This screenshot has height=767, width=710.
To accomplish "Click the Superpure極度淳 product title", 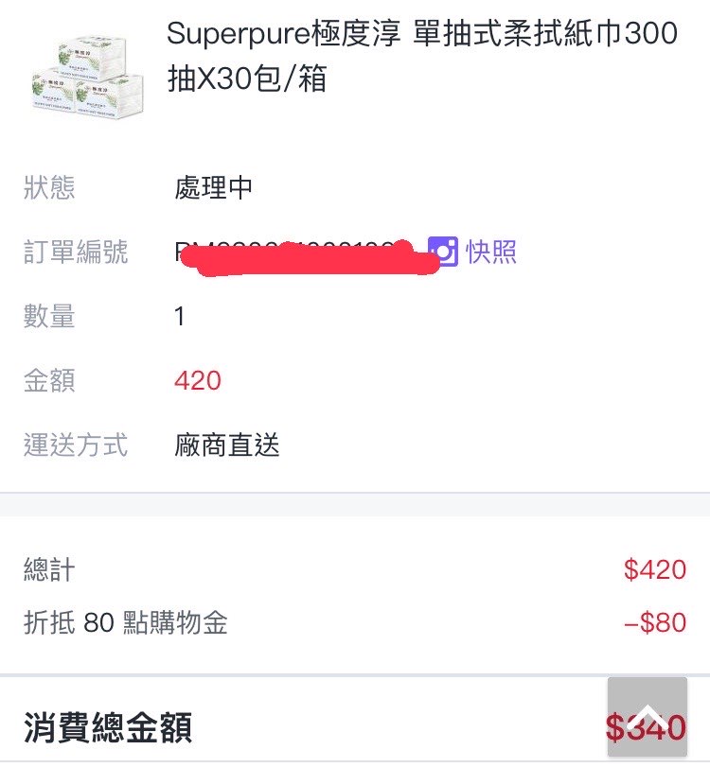I will coord(422,56).
